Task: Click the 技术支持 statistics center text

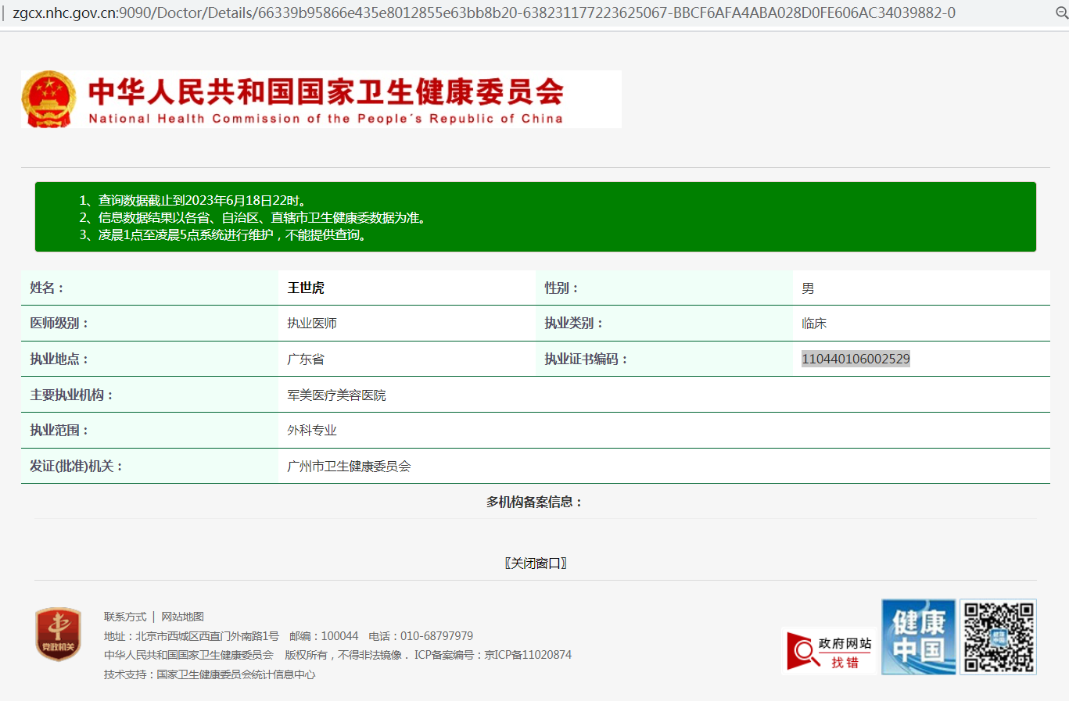Action: click(210, 674)
